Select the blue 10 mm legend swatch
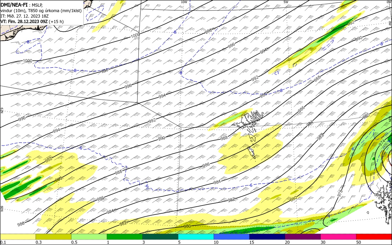 pyautogui.click(x=232, y=237)
